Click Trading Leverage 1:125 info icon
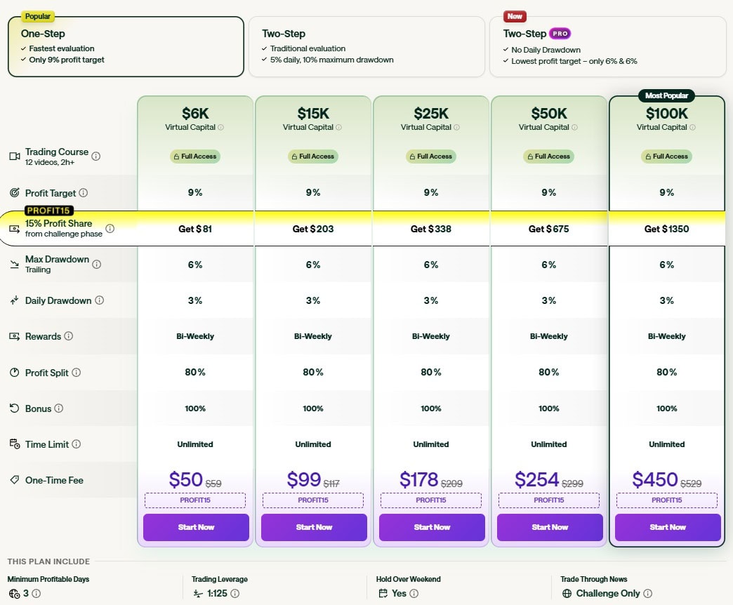Viewport: 733px width, 605px height. [235, 593]
